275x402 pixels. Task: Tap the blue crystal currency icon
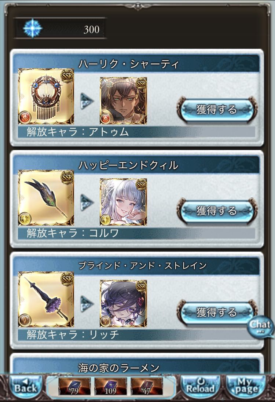click(x=32, y=28)
